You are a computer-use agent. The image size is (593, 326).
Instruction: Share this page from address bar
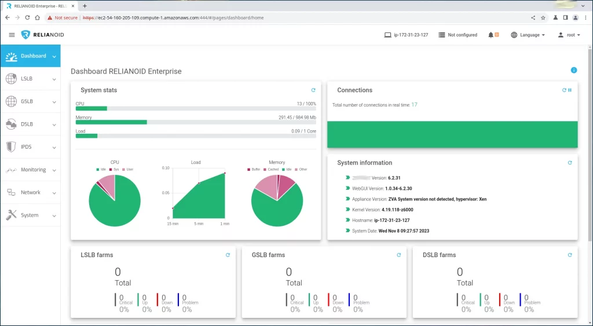[533, 17]
